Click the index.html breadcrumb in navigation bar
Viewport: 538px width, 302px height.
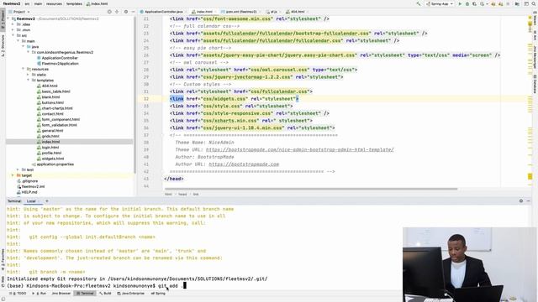[x=98, y=3]
